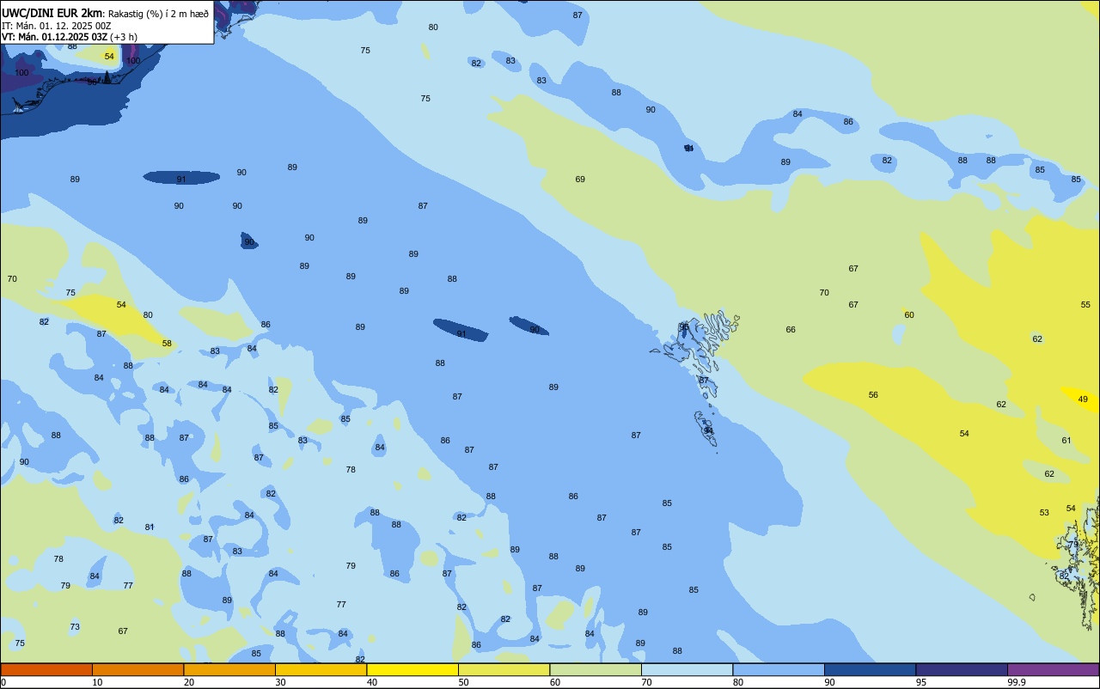1100x689 pixels.
Task: Select the 20–30 legend color segment
Action: [x=229, y=669]
